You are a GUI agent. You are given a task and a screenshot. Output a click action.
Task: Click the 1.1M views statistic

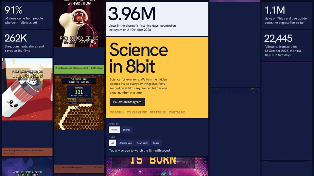point(287,15)
